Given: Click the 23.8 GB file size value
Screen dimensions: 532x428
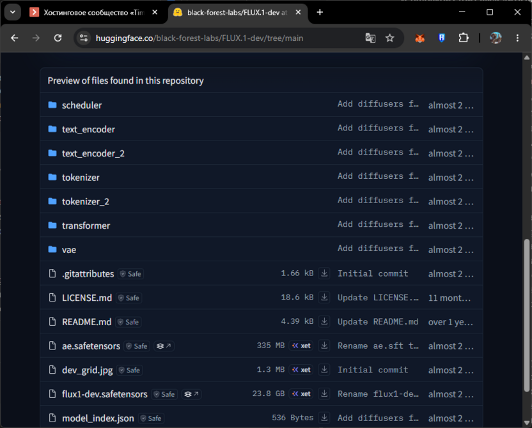Looking at the screenshot, I should point(269,394).
